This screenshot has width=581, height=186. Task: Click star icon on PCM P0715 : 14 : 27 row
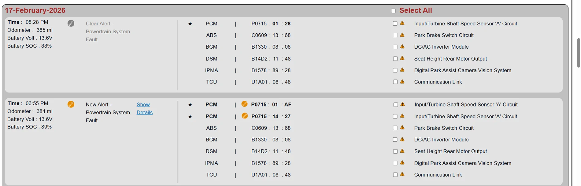click(190, 117)
